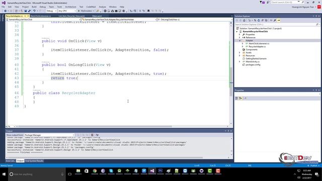Open the Architecture menu
The image size is (322, 181).
click(x=70, y=7)
